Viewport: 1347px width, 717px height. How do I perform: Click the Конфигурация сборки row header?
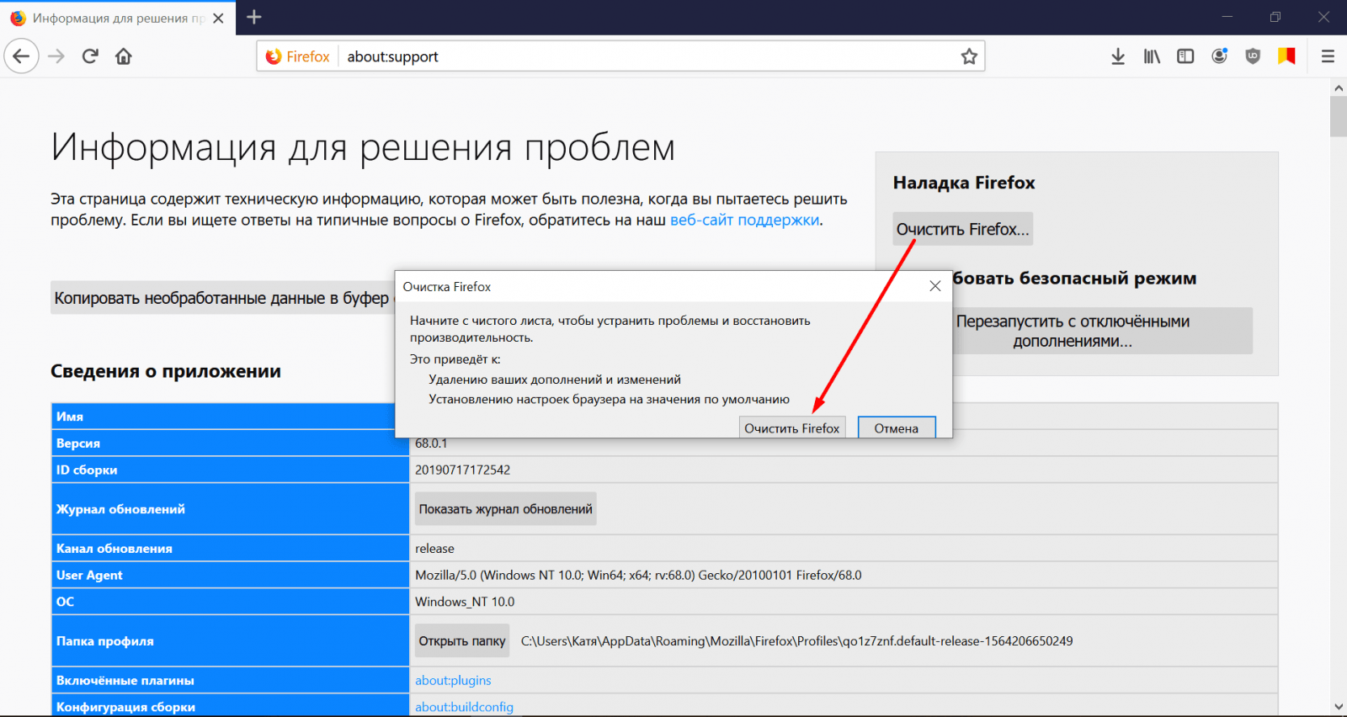230,707
